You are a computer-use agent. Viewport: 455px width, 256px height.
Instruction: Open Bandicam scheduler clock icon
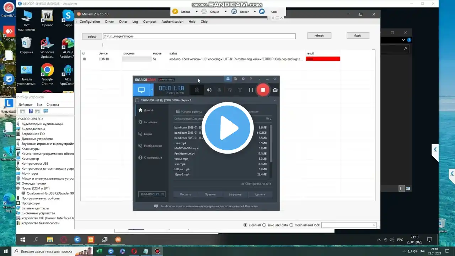(243, 79)
